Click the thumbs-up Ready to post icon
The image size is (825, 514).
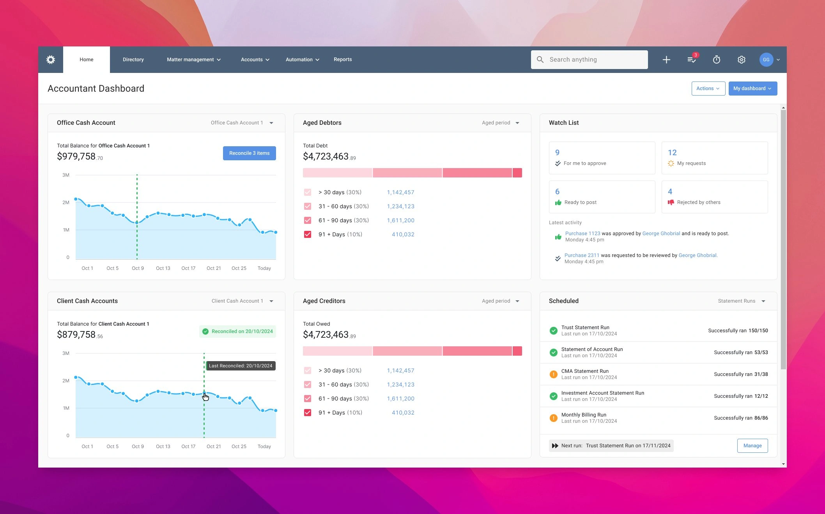coord(558,202)
